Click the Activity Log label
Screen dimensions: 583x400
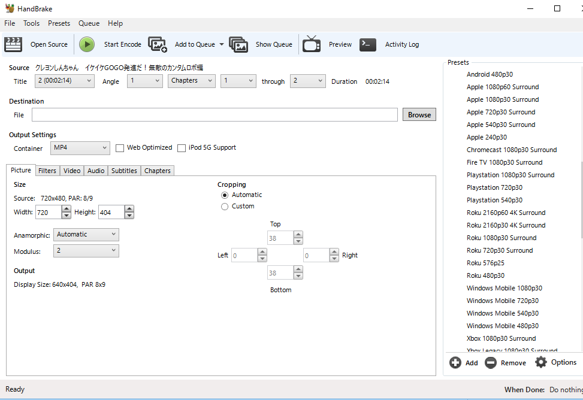[x=402, y=44]
